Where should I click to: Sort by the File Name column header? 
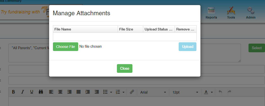(85, 29)
